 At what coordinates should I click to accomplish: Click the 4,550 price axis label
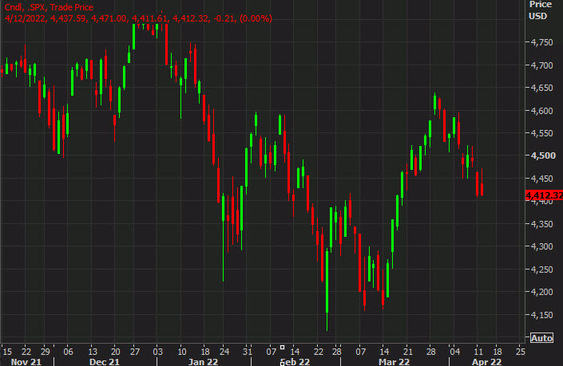(x=541, y=133)
